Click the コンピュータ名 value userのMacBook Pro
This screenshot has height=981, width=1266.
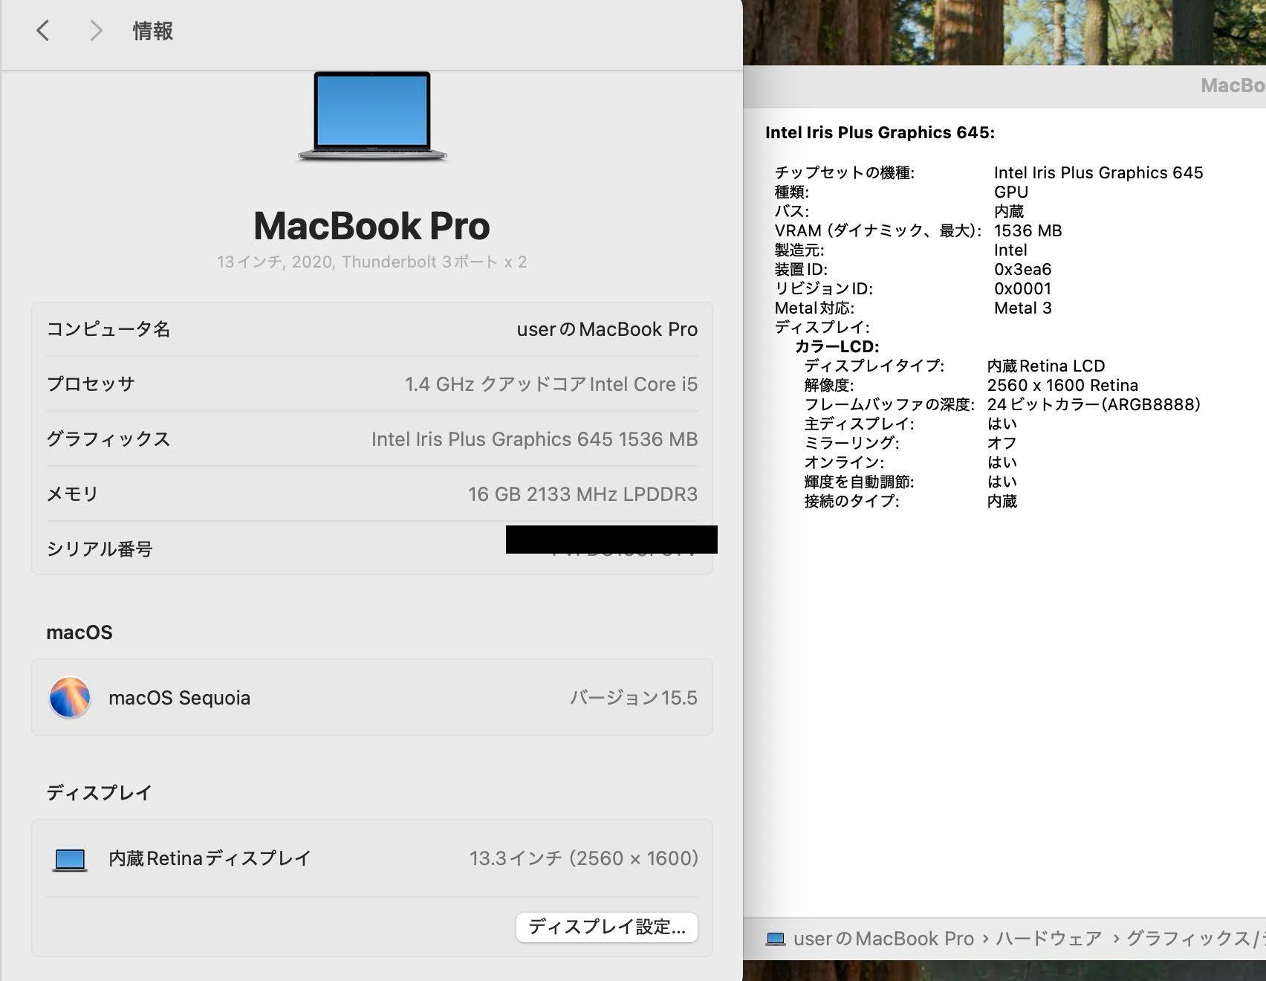coord(606,329)
